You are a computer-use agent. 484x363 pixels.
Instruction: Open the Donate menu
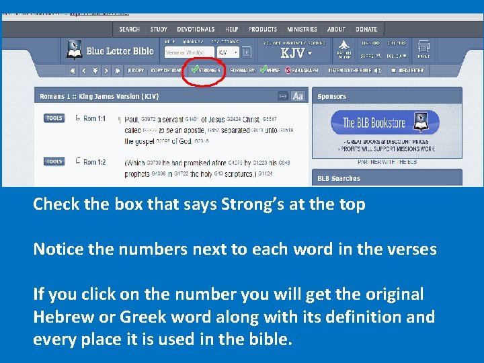[x=366, y=30]
